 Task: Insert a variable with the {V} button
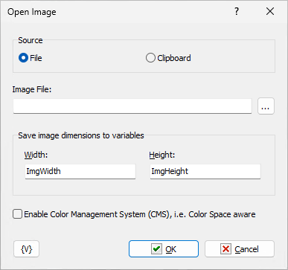(x=27, y=249)
